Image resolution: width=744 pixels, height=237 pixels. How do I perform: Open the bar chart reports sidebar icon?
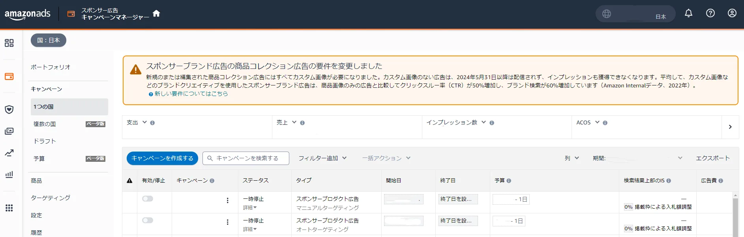click(9, 174)
